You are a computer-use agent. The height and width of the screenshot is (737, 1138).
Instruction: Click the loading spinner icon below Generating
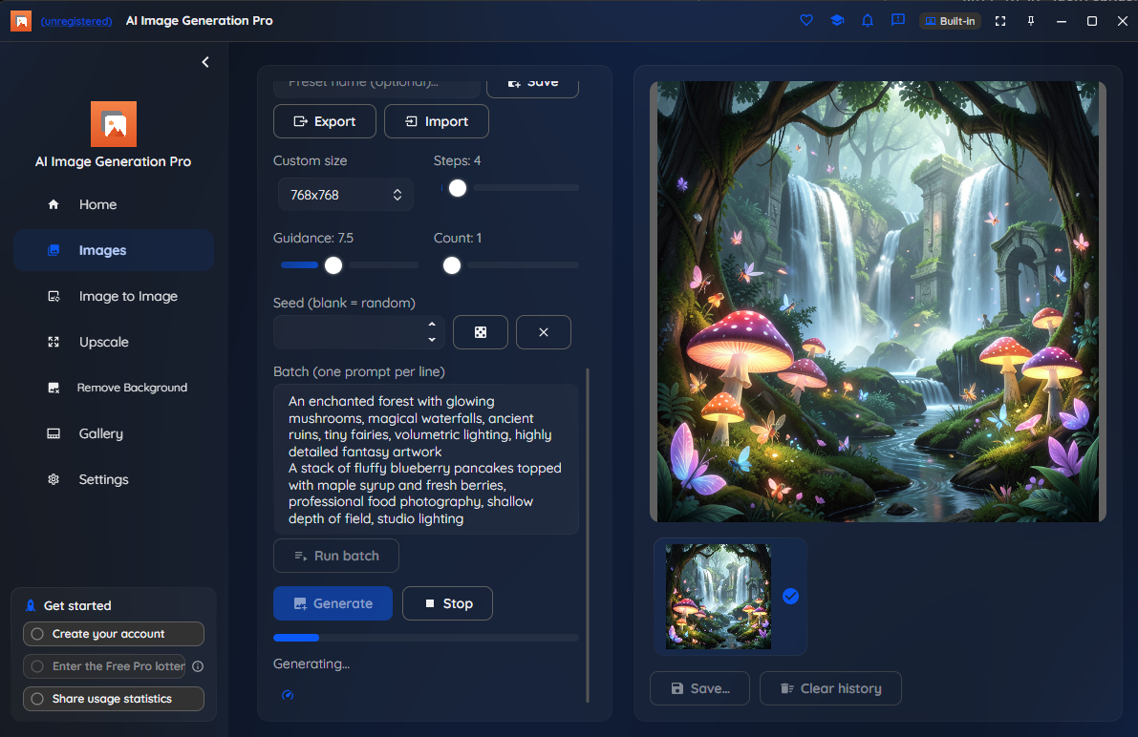pos(288,695)
